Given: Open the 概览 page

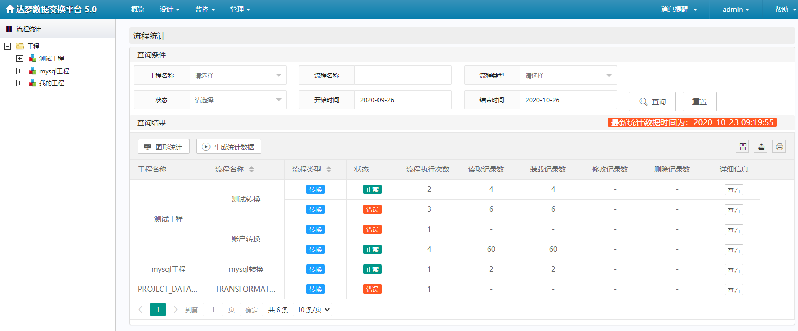Looking at the screenshot, I should (138, 9).
